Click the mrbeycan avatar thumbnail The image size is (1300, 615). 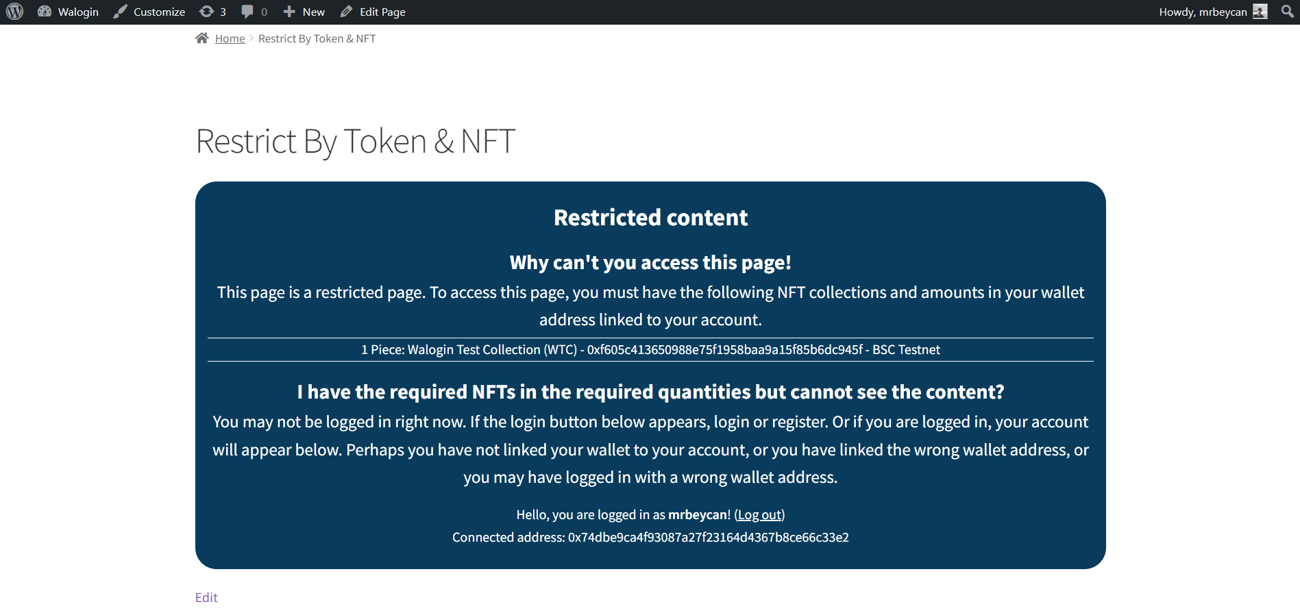coord(1260,12)
